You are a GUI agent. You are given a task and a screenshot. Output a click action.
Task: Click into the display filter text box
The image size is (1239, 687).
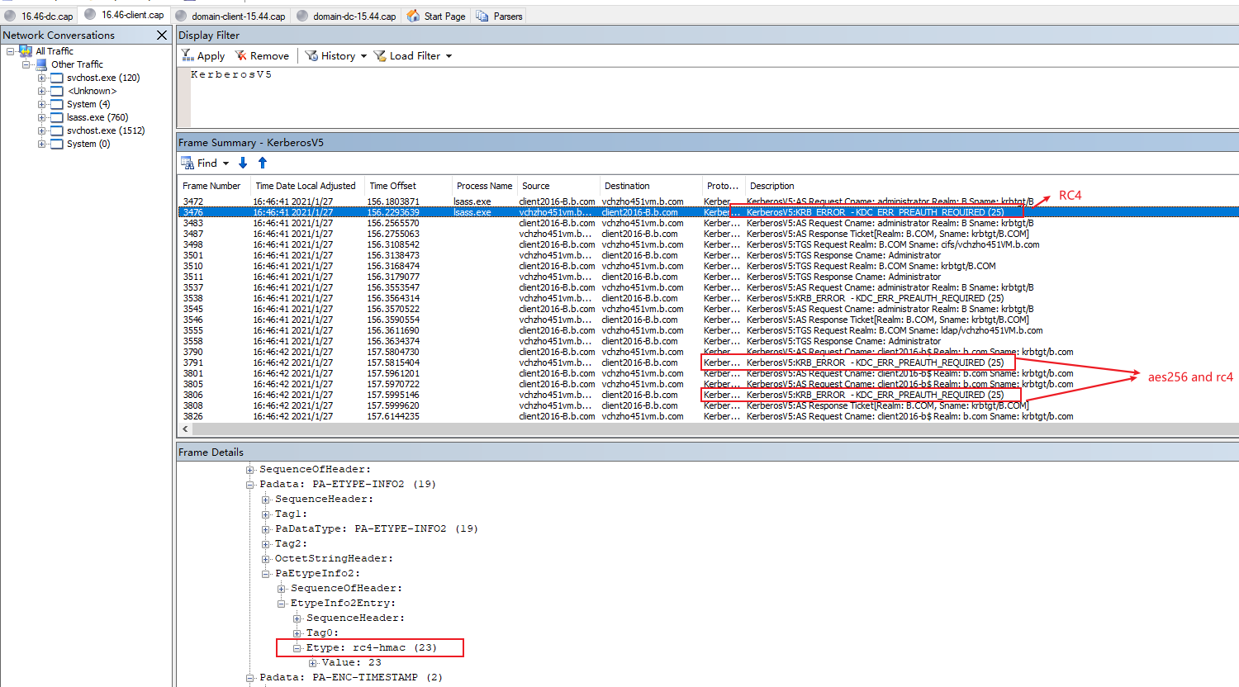click(714, 97)
